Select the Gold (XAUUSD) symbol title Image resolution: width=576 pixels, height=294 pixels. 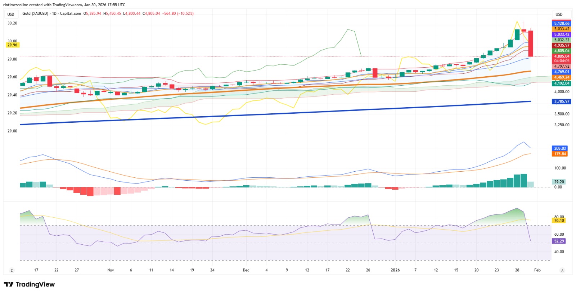pyautogui.click(x=35, y=13)
